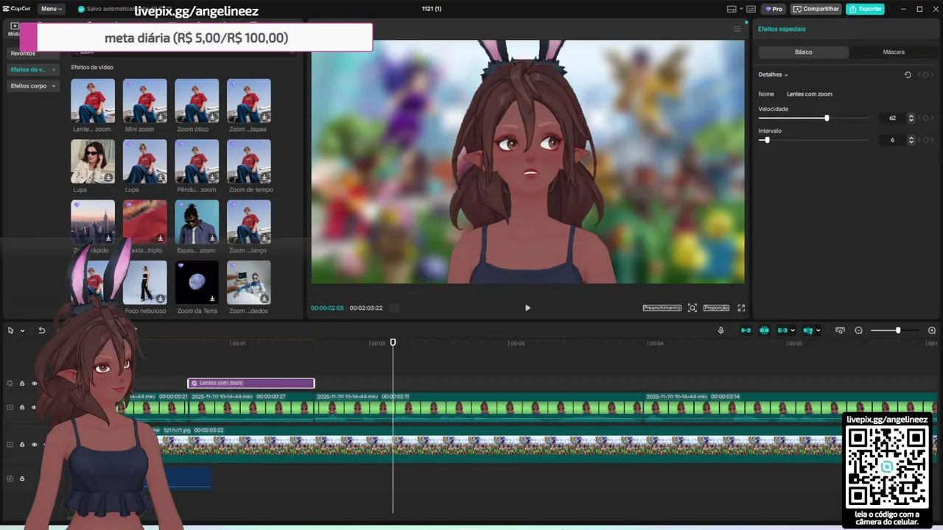Expand the Efeitos de vídeo category
The width and height of the screenshot is (943, 530).
(x=33, y=69)
